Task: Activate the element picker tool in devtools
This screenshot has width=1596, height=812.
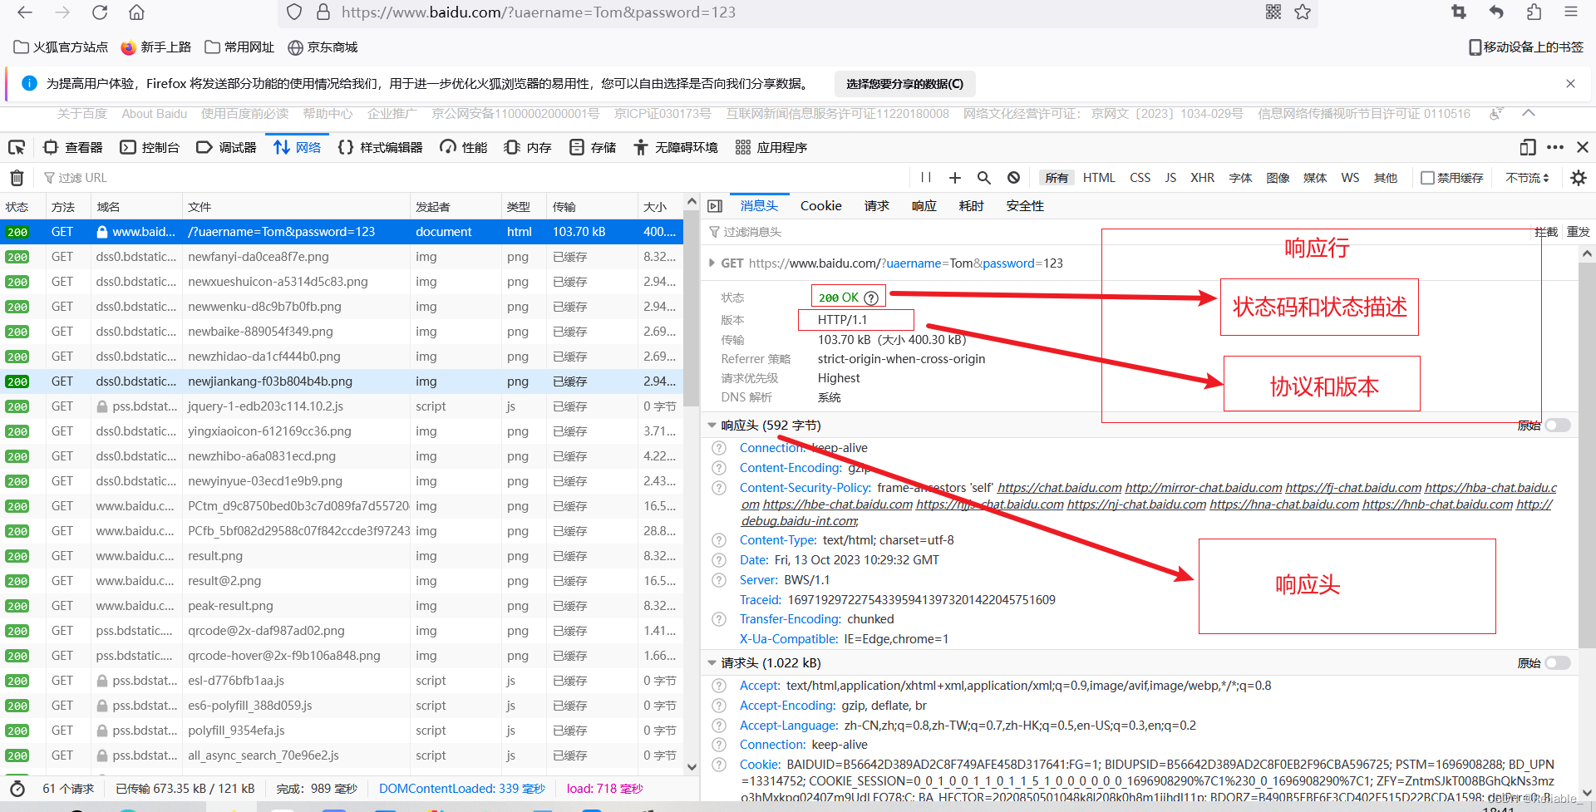Action: click(17, 147)
